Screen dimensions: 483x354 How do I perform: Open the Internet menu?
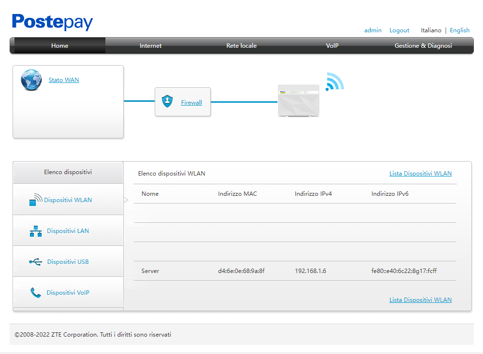[150, 46]
